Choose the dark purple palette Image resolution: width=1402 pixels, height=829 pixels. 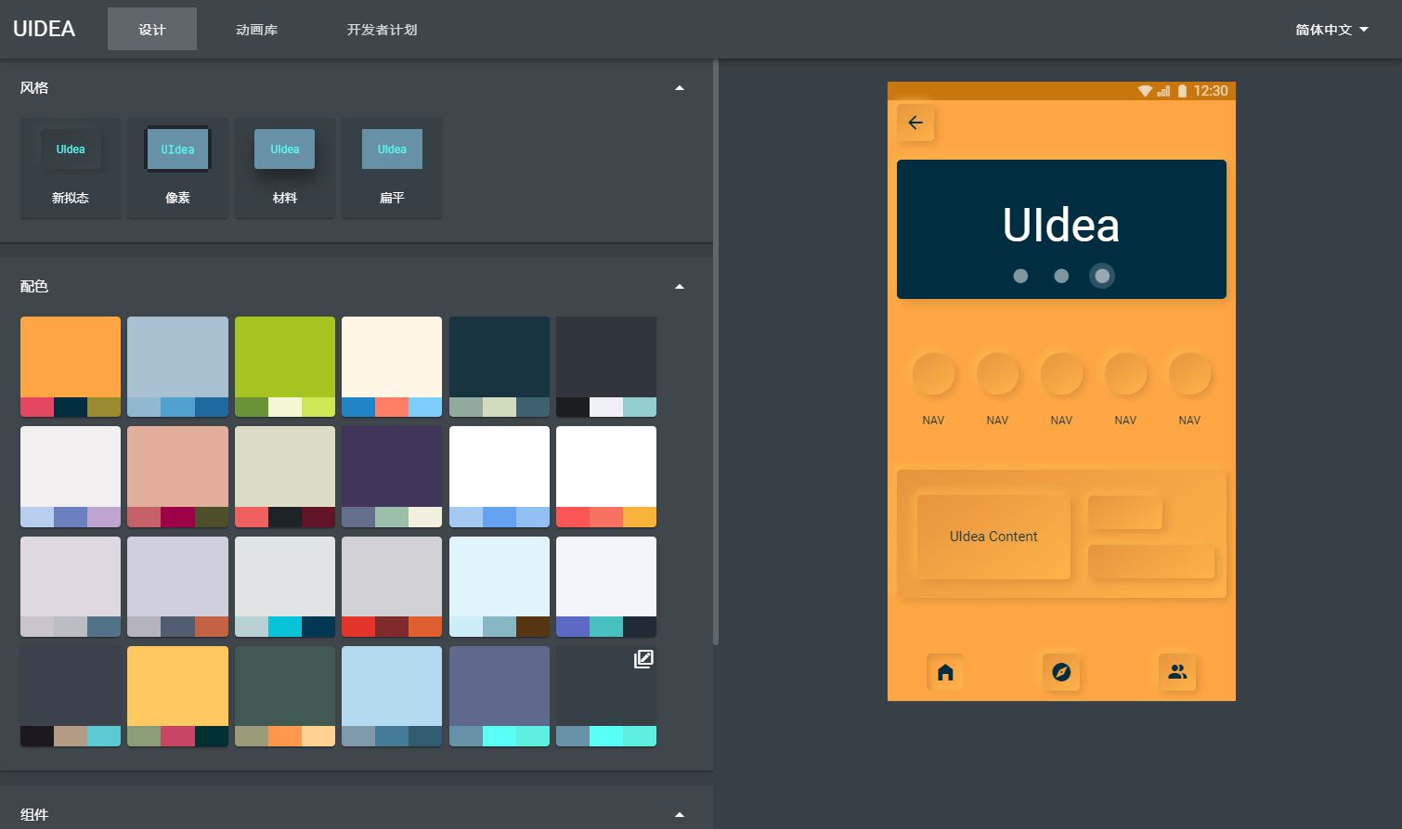(392, 476)
